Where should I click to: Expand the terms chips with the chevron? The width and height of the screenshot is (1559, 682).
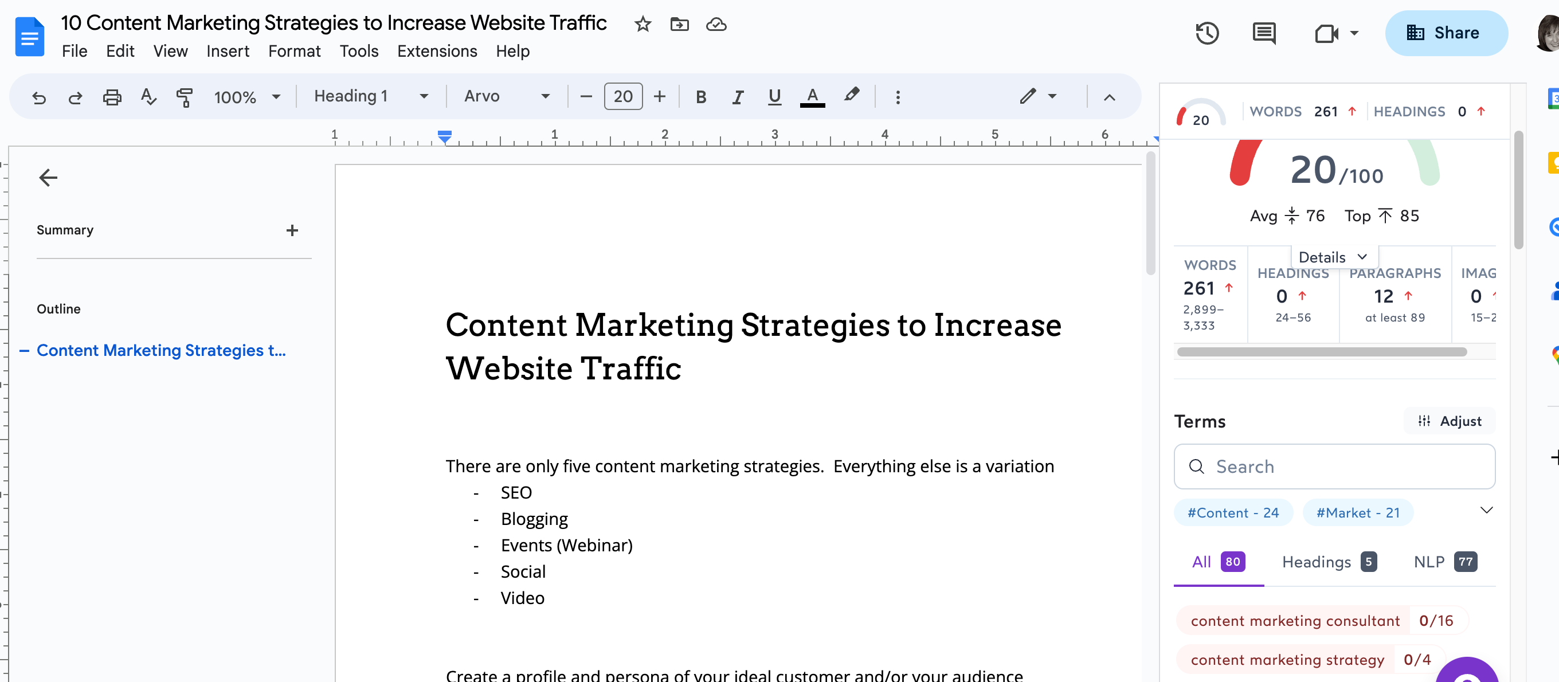[x=1487, y=510]
